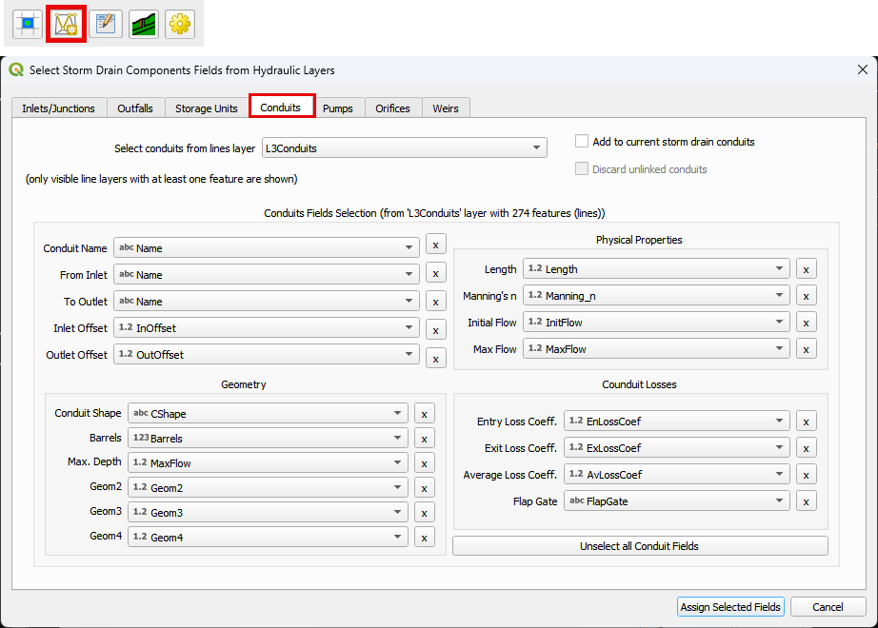The width and height of the screenshot is (878, 628).
Task: Click the Assign Selected Fields button
Action: (x=730, y=607)
